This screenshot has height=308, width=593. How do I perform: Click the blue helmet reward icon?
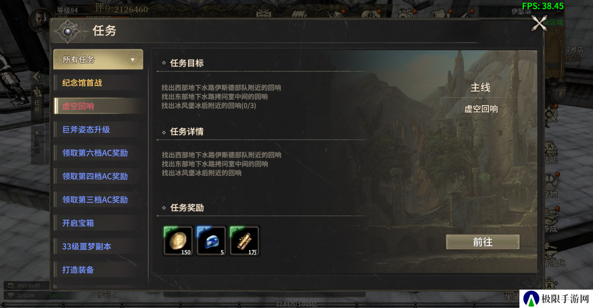pos(211,241)
